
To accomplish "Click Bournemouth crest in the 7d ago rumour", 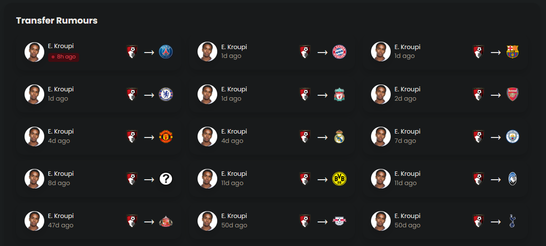I will pyautogui.click(x=479, y=137).
